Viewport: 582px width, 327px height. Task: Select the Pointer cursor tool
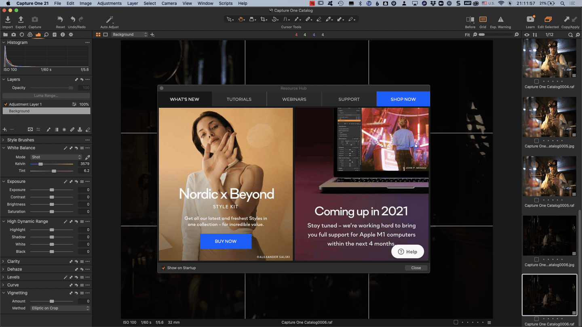230,19
